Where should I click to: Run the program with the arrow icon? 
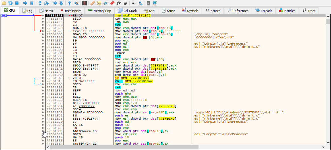click(25, 3)
